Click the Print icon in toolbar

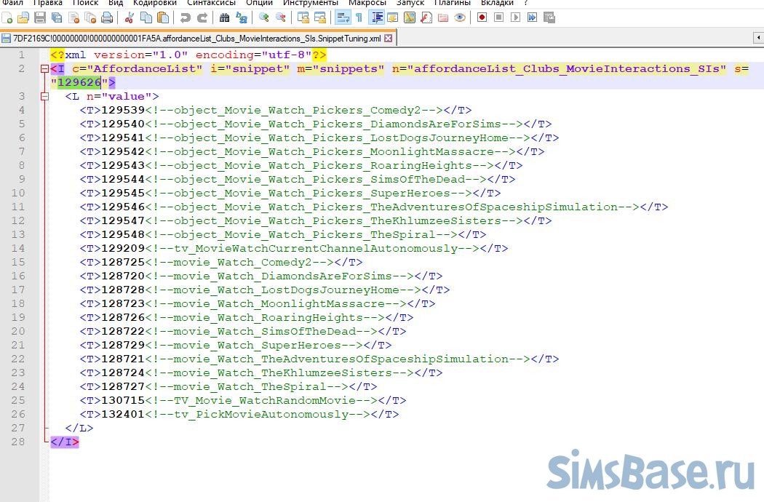[x=107, y=17]
